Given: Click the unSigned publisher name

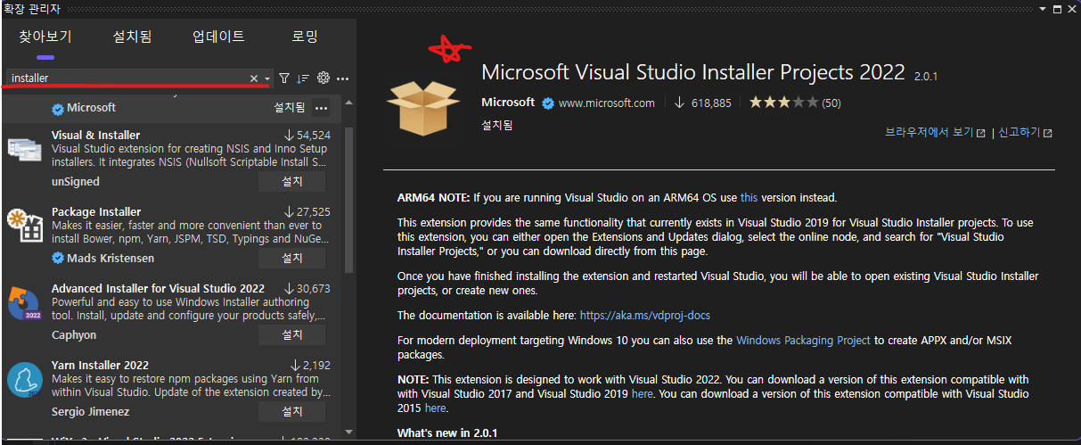Looking at the screenshot, I should pos(76,182).
